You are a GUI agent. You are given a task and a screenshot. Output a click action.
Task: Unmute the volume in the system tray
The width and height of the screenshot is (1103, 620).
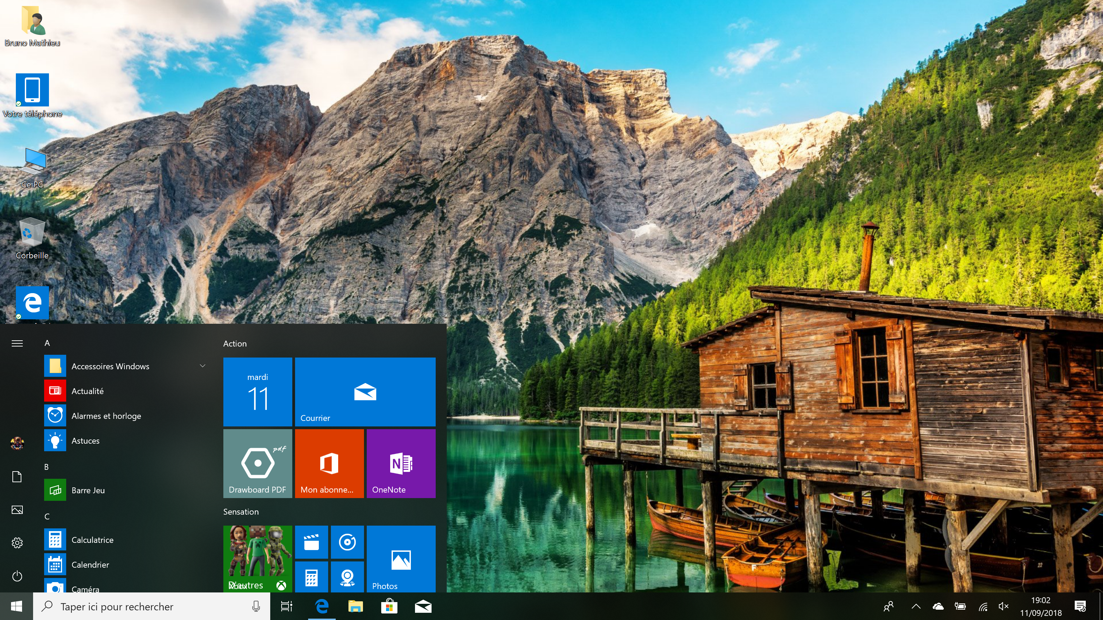coord(1004,606)
